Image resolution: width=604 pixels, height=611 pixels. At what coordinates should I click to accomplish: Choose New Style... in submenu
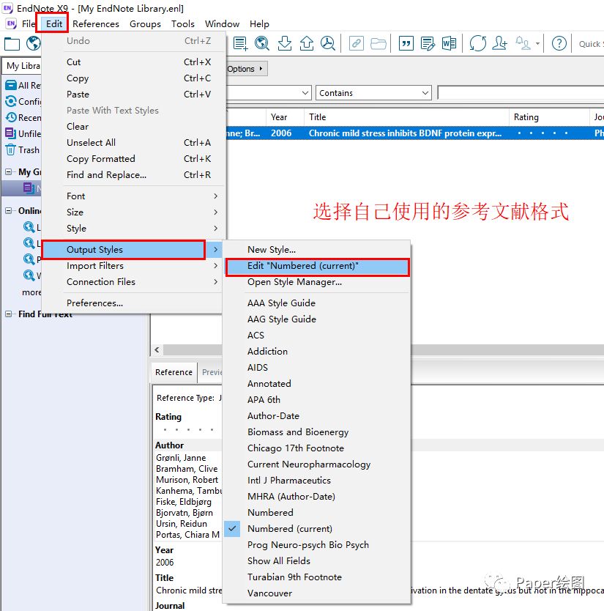click(x=318, y=249)
